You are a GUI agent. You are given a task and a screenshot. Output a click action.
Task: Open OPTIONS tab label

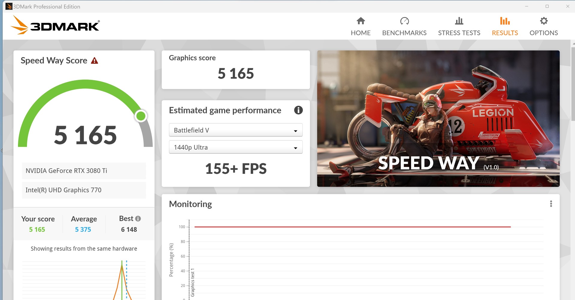tap(544, 33)
